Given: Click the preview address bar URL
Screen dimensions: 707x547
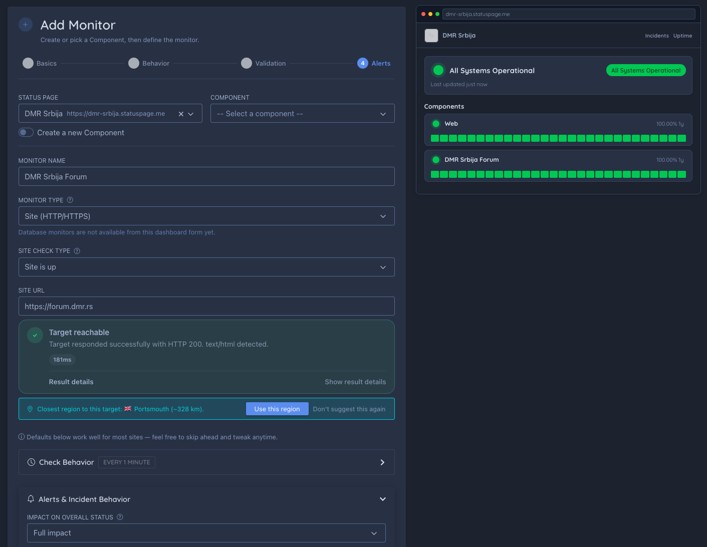Looking at the screenshot, I should 569,14.
